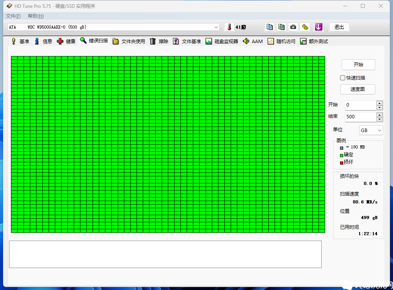Click the 结束 field showing 500
The image size is (393, 290).
point(360,117)
